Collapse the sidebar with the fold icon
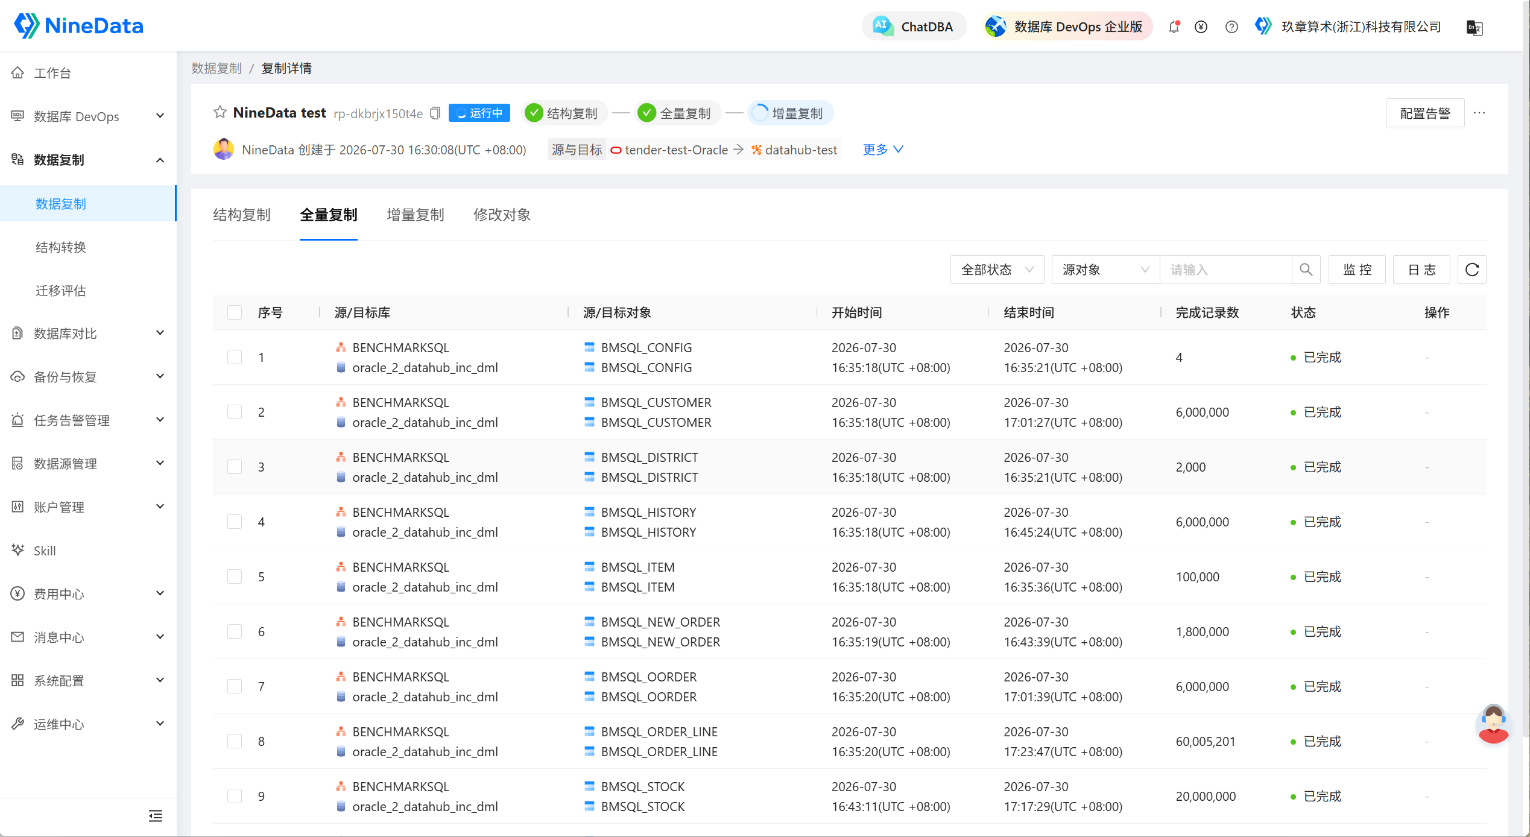This screenshot has height=837, width=1530. [x=156, y=816]
